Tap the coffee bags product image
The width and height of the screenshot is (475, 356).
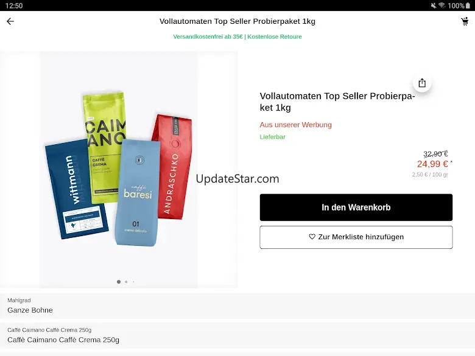pos(119,170)
